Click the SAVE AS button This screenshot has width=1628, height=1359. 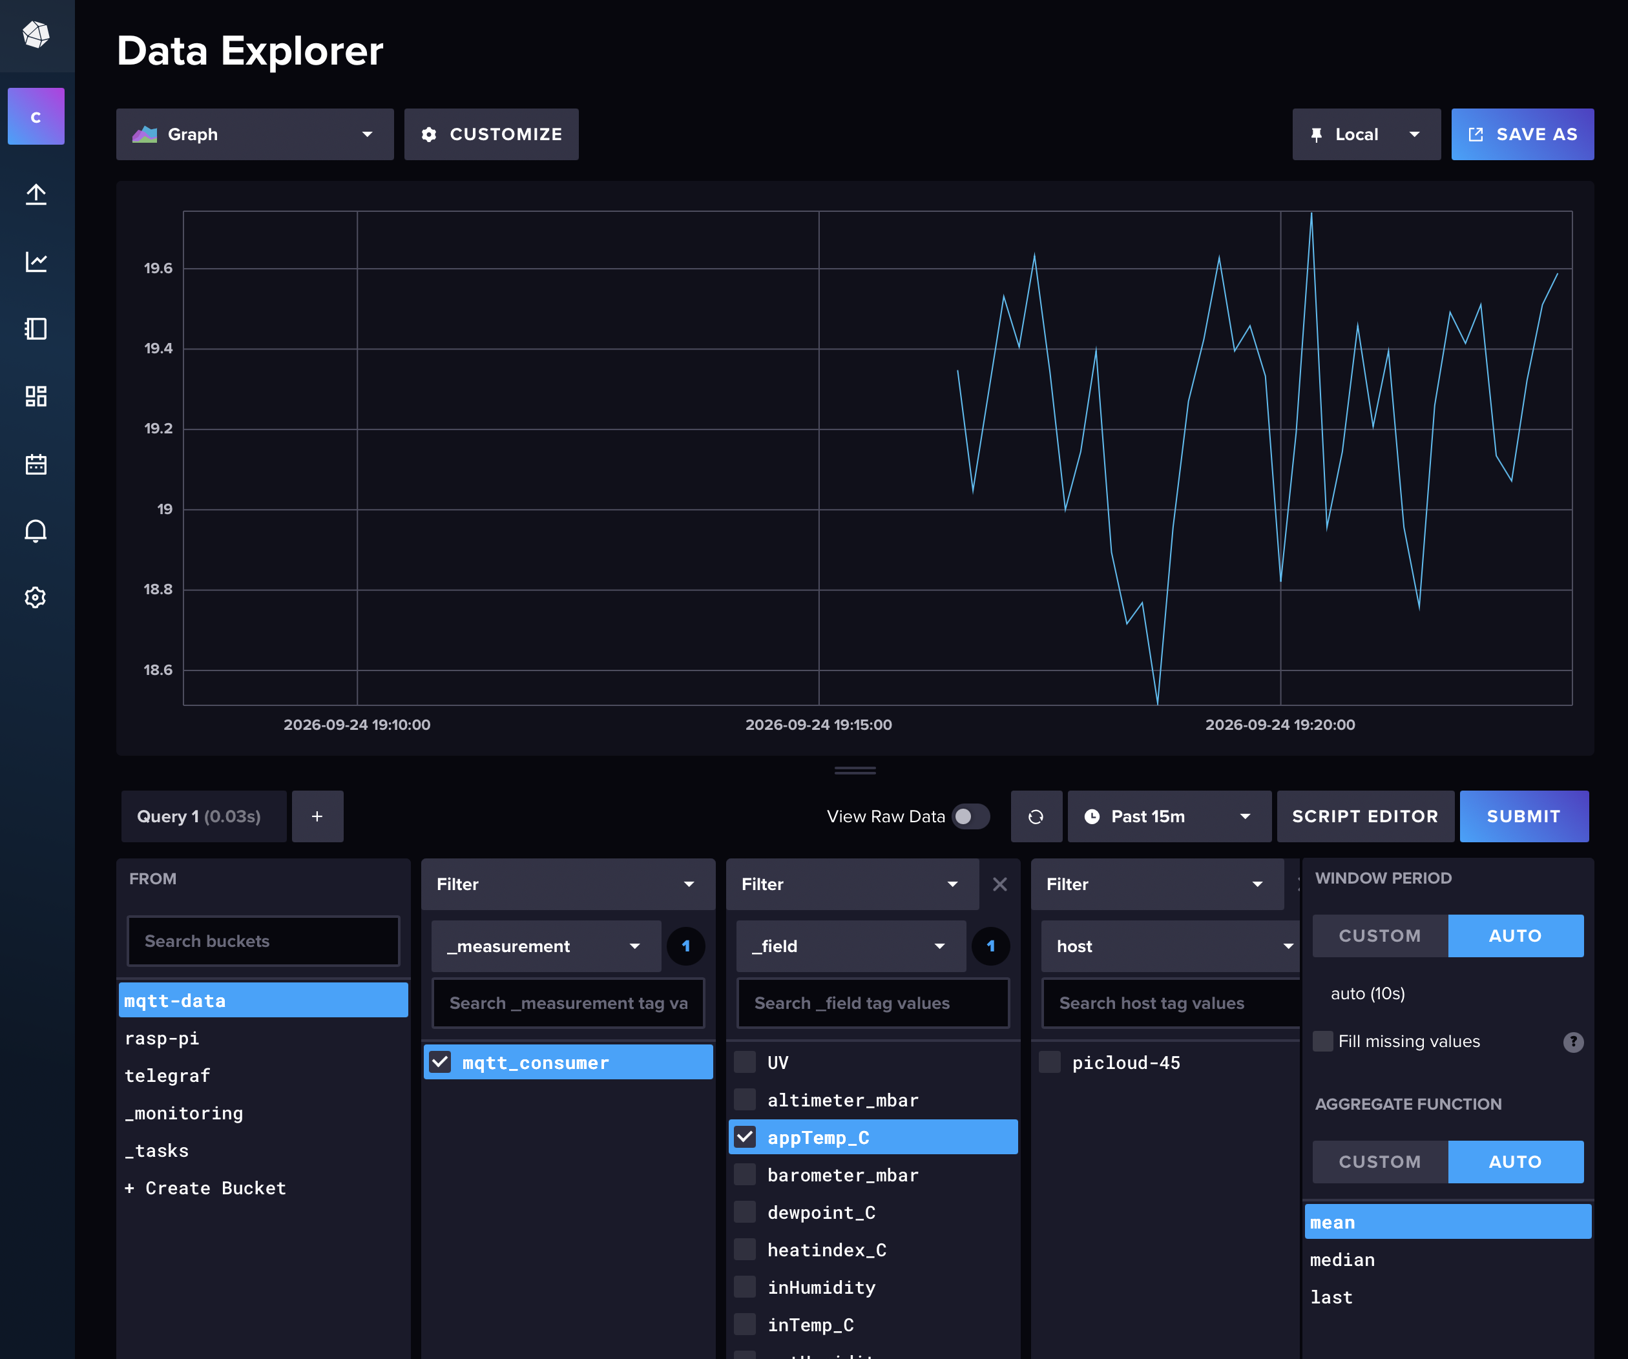coord(1523,134)
